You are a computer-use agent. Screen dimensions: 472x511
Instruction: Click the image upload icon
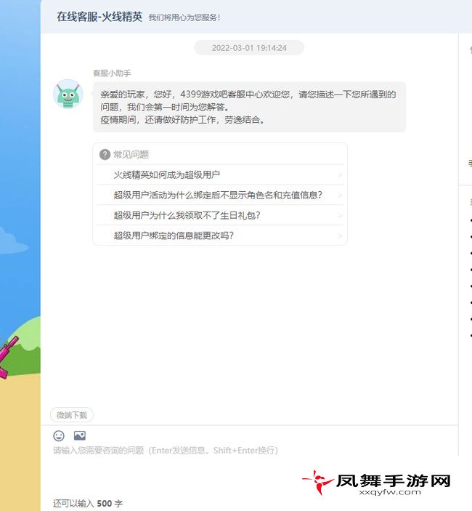80,435
